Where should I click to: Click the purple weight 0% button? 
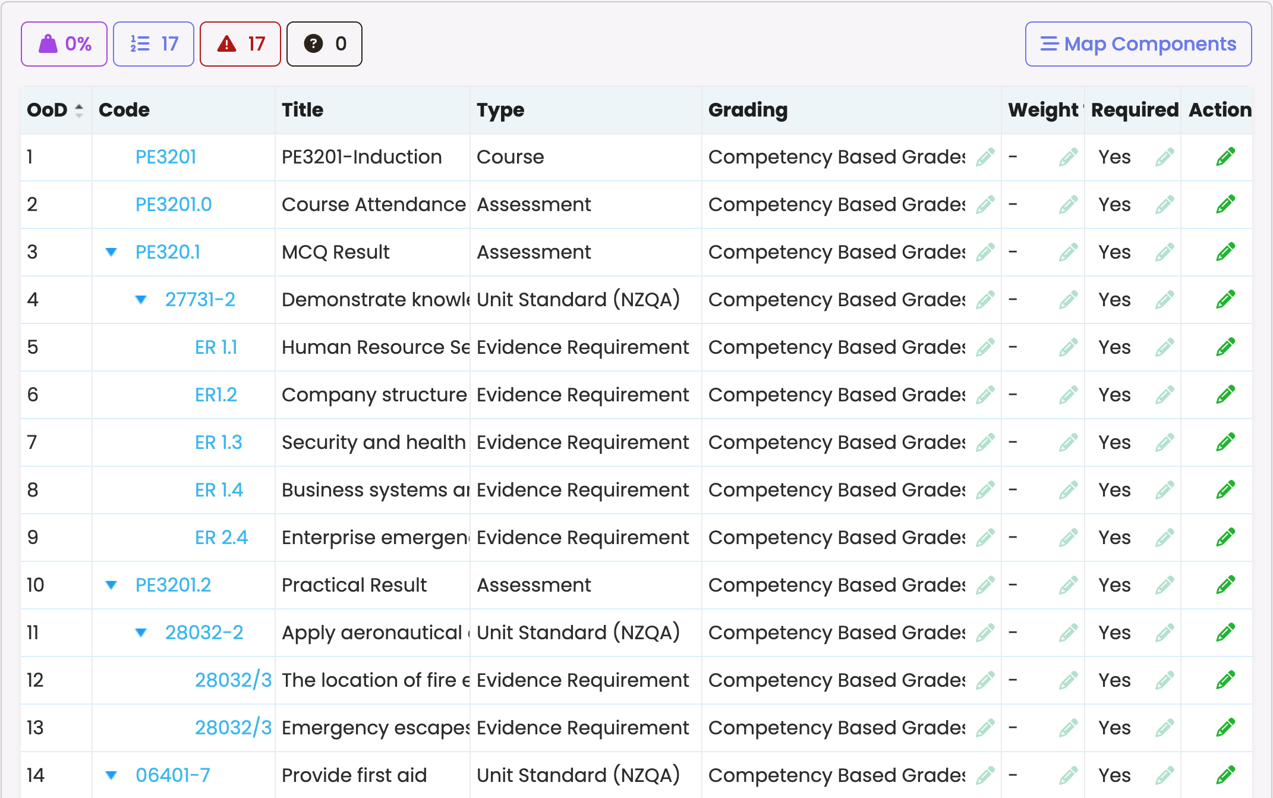pyautogui.click(x=64, y=44)
